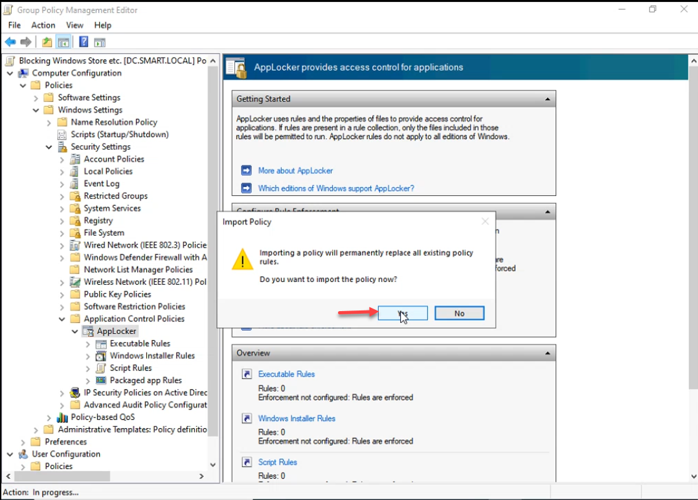This screenshot has width=698, height=500.
Task: Expand the Public Key Policies node
Action: pyautogui.click(x=62, y=294)
